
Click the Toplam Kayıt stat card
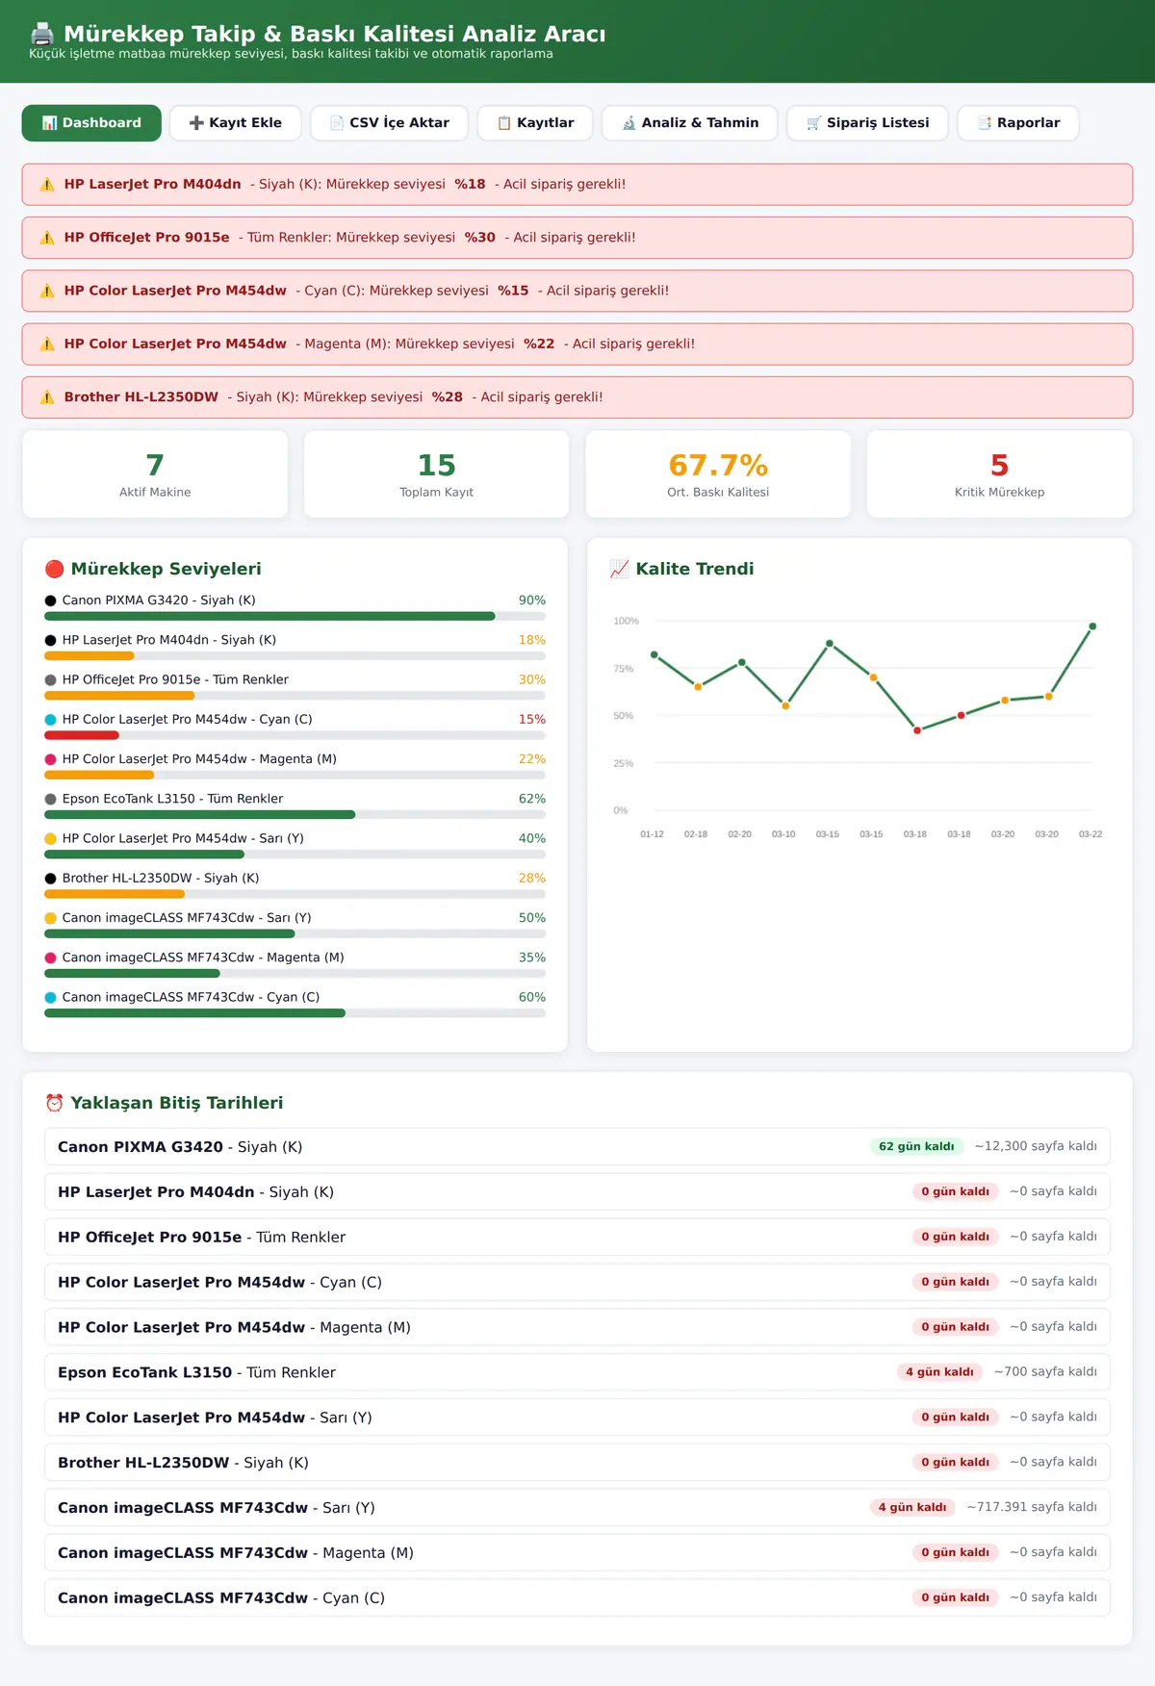[x=437, y=474]
